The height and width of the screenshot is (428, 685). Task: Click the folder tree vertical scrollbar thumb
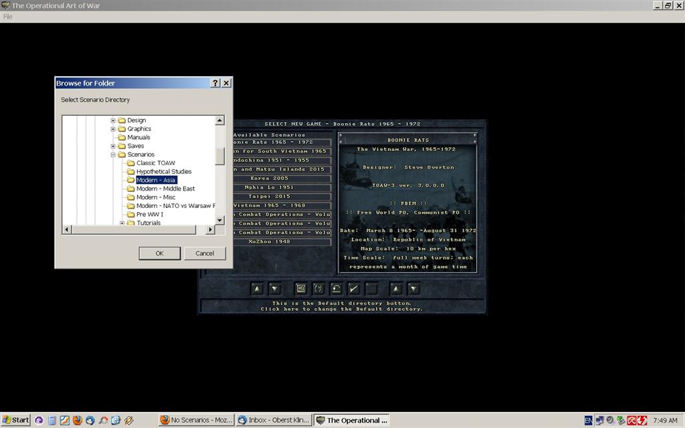(x=219, y=156)
